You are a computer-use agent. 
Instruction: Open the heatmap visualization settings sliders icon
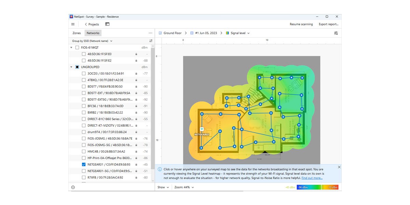coord(336,33)
